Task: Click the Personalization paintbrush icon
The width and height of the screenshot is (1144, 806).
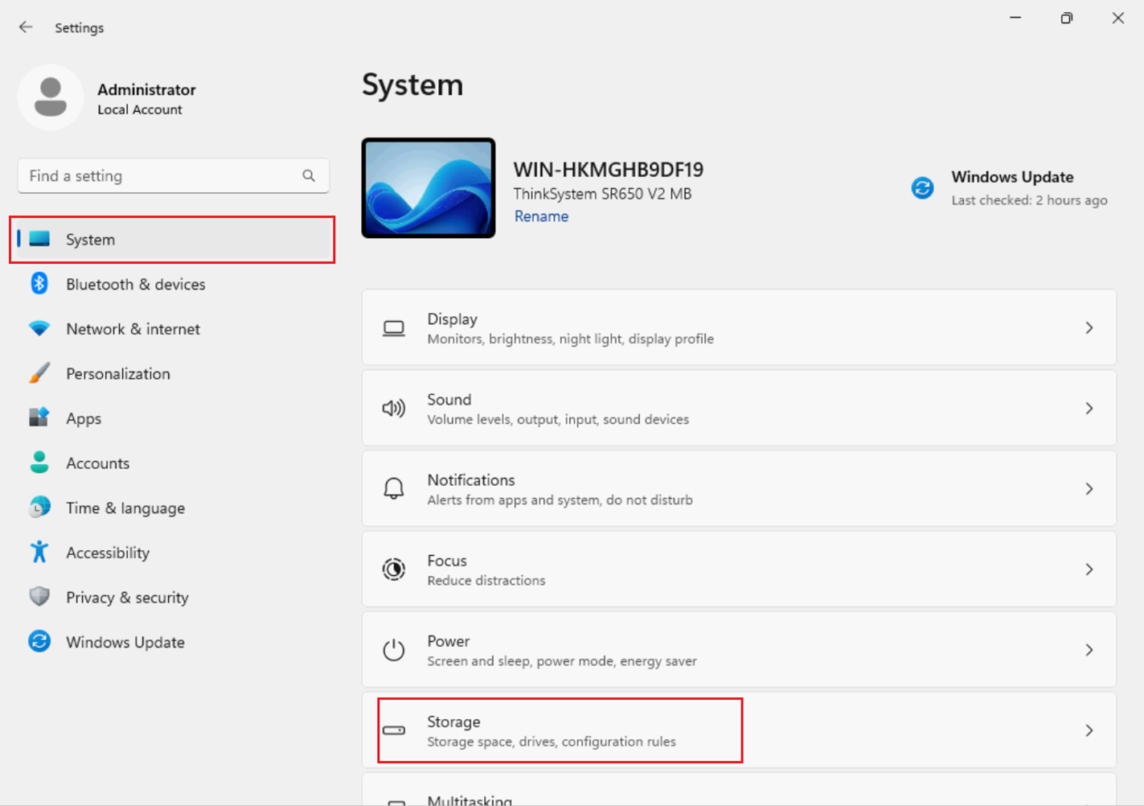Action: 39,373
